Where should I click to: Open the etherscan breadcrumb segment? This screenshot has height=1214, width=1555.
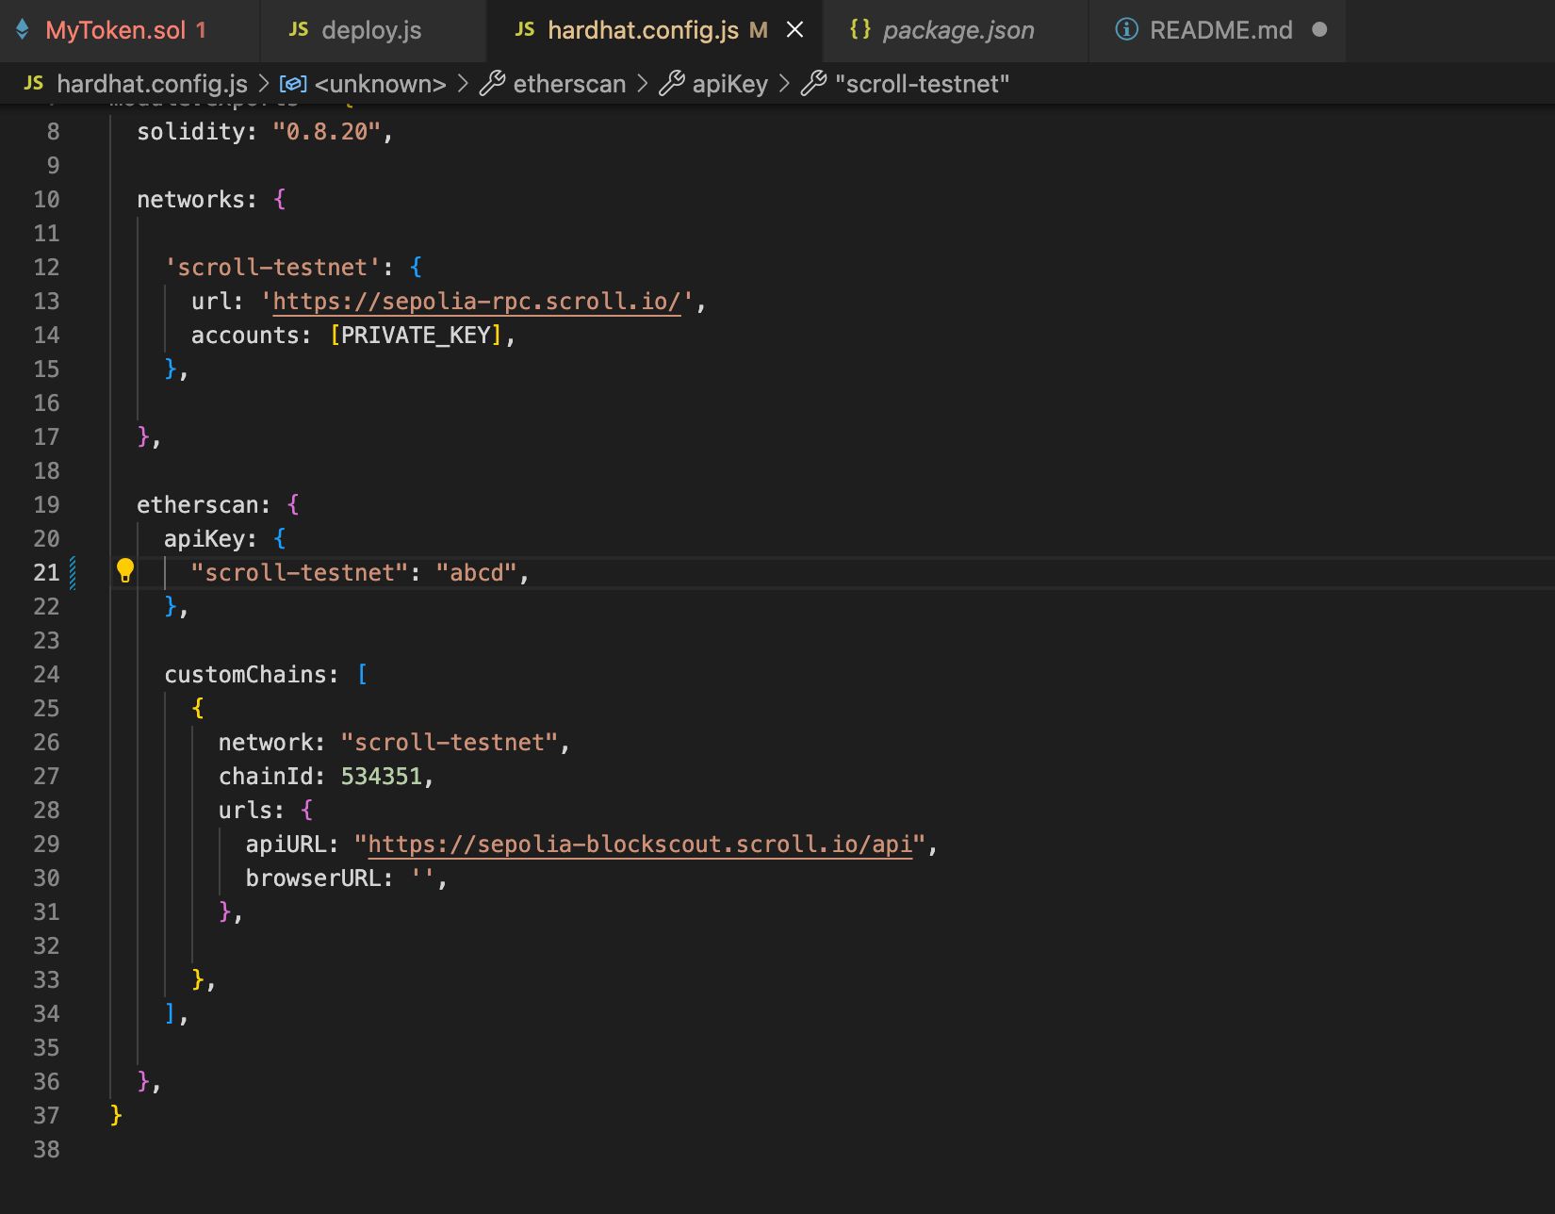569,84
